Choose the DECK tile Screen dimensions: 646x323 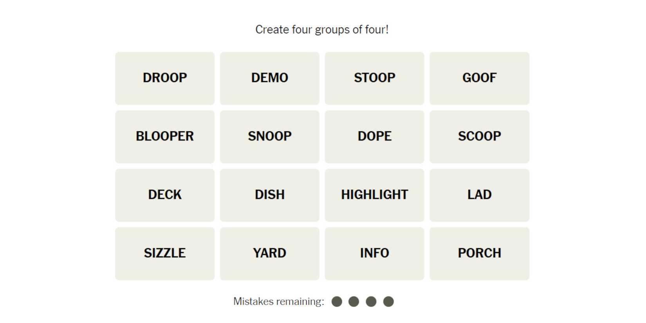click(x=165, y=195)
